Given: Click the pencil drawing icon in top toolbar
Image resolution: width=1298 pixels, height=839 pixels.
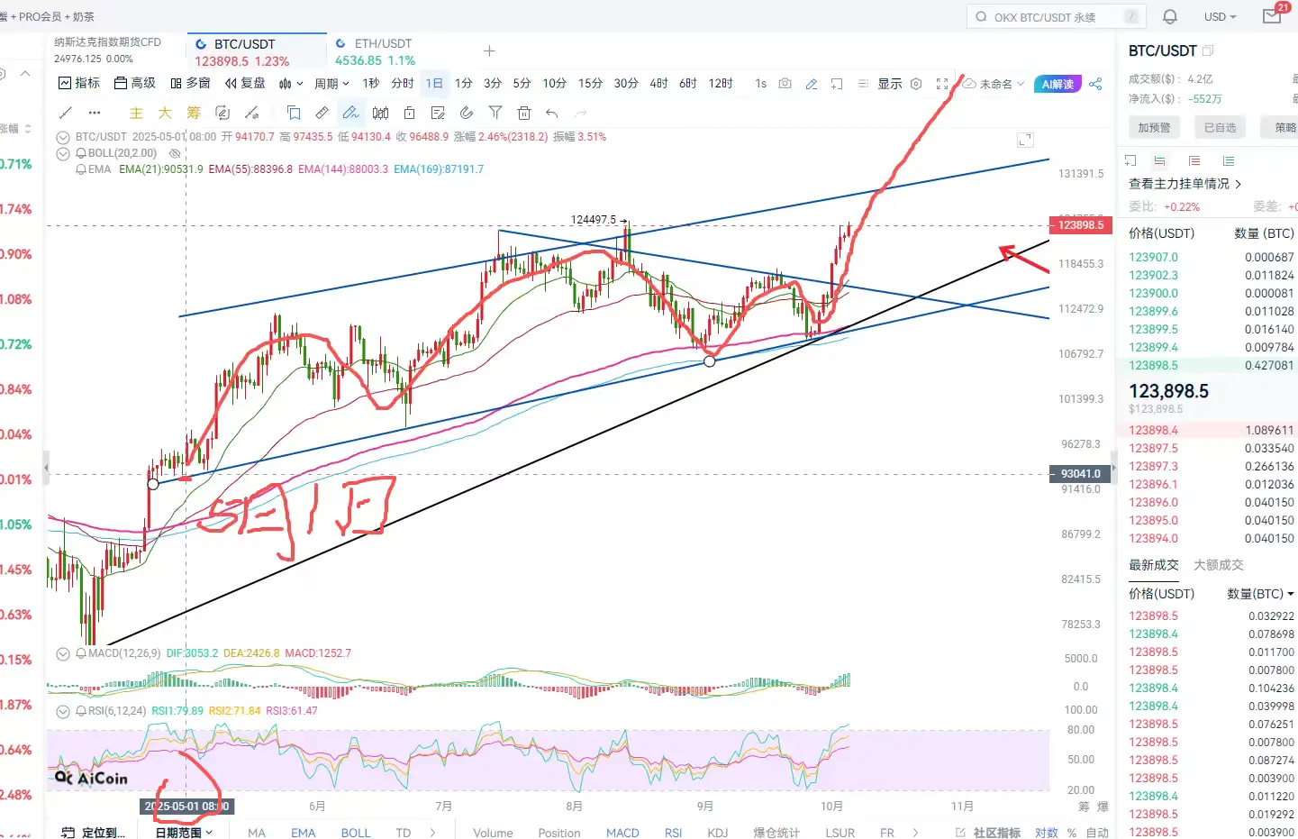Looking at the screenshot, I should pyautogui.click(x=812, y=84).
